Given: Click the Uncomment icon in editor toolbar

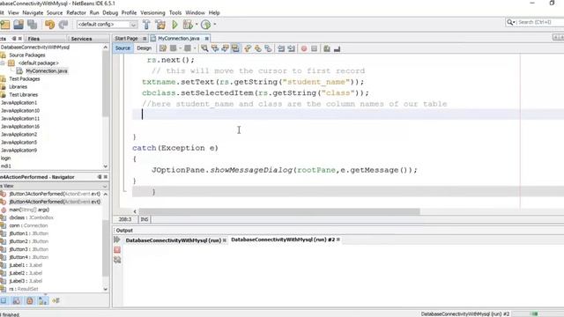Looking at the screenshot, I should [x=337, y=48].
